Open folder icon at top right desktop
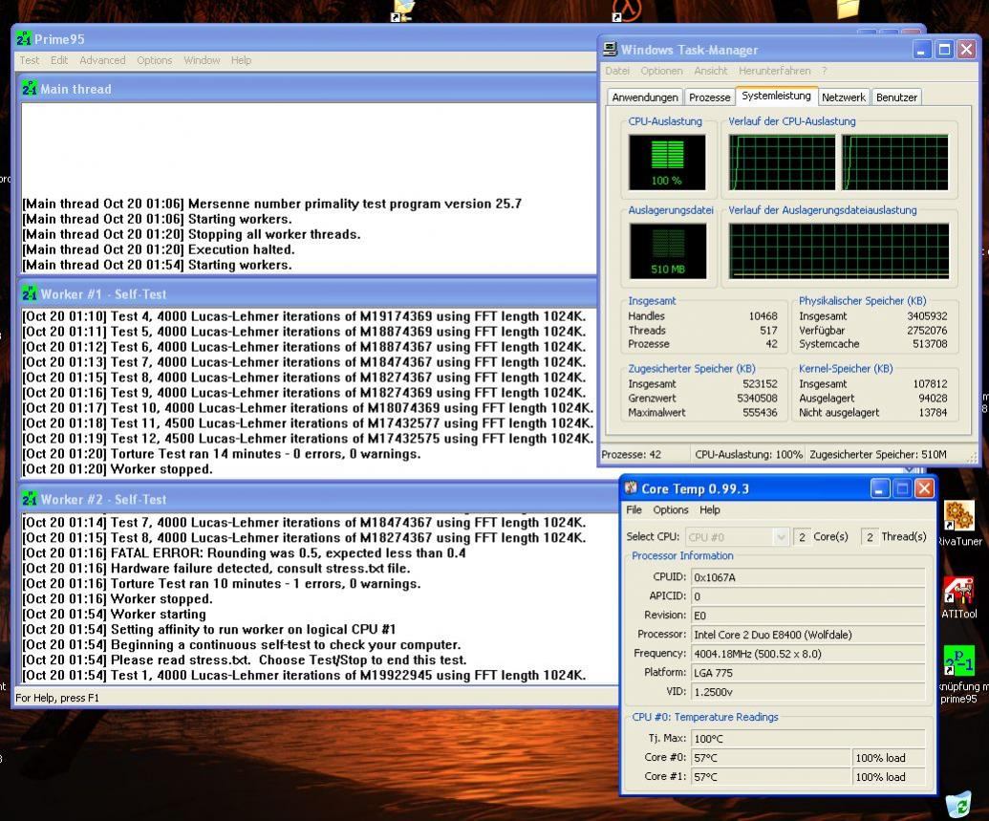 (849, 9)
